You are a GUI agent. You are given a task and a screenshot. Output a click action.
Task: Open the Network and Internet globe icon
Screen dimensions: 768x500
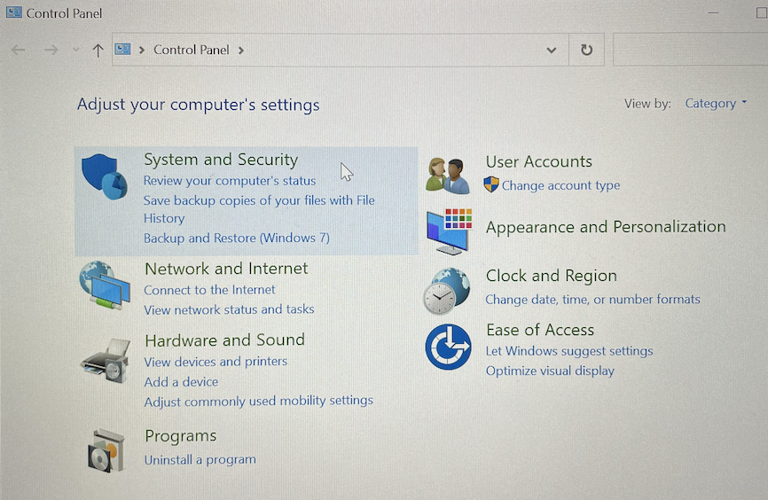(105, 285)
